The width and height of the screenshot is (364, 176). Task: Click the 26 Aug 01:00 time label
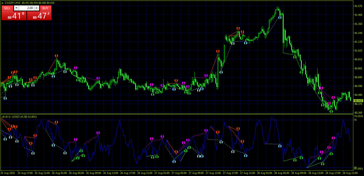pos(59,173)
